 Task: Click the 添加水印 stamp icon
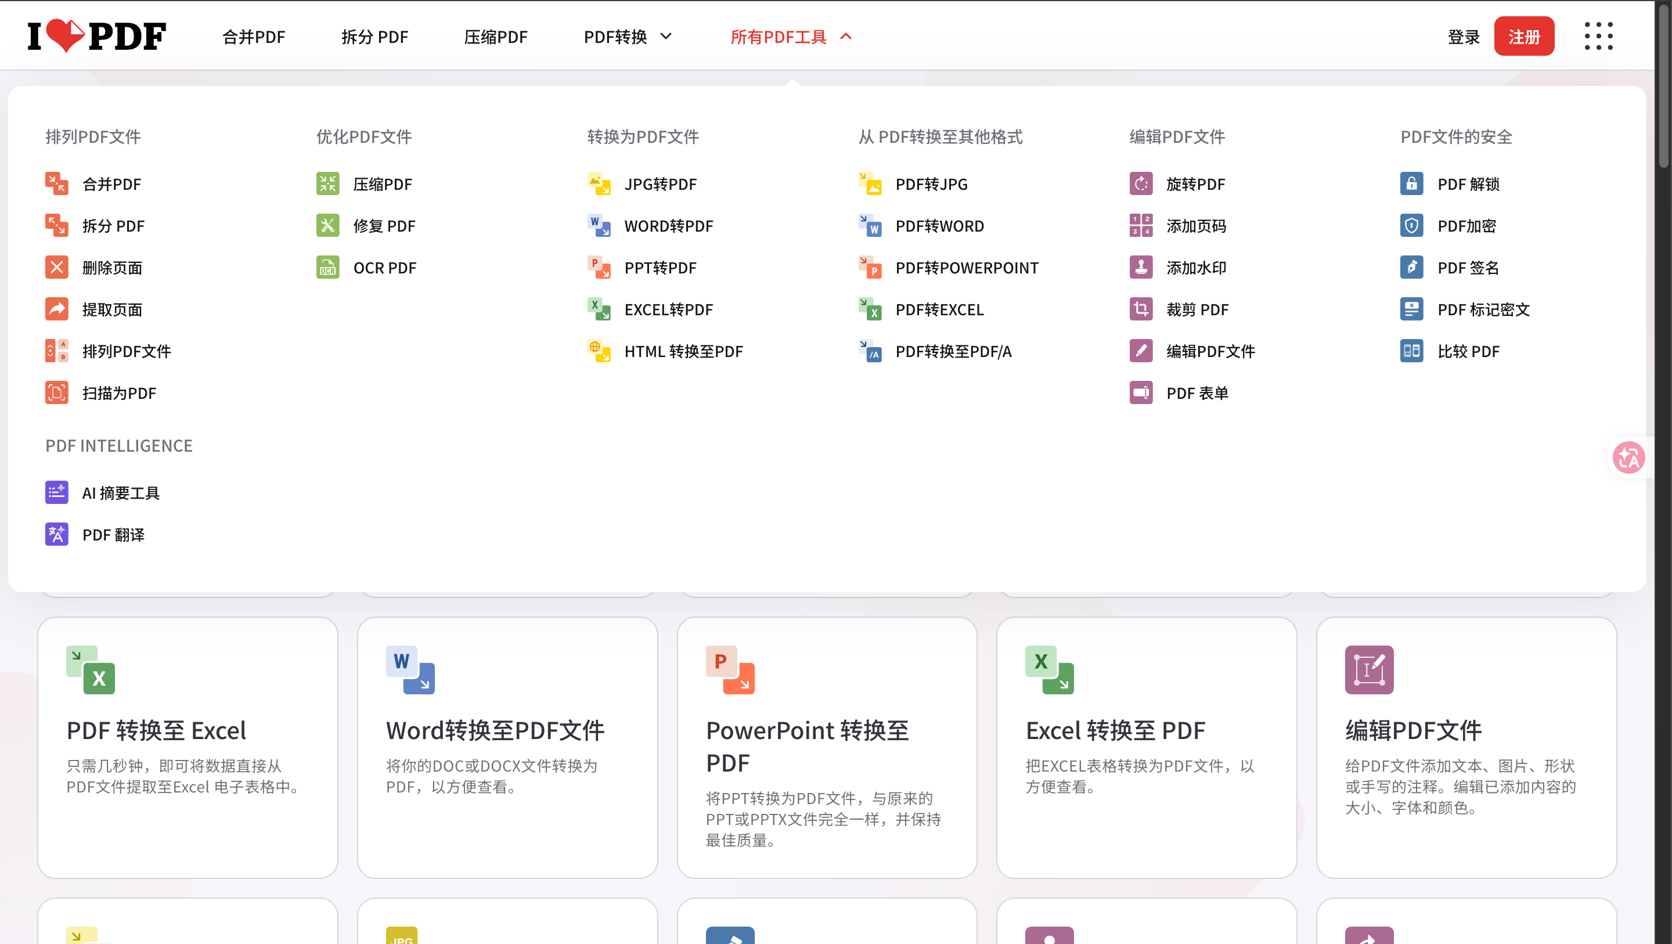(1141, 268)
